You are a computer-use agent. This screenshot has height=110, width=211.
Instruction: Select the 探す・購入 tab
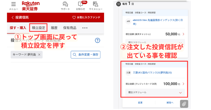click(x=18, y=28)
